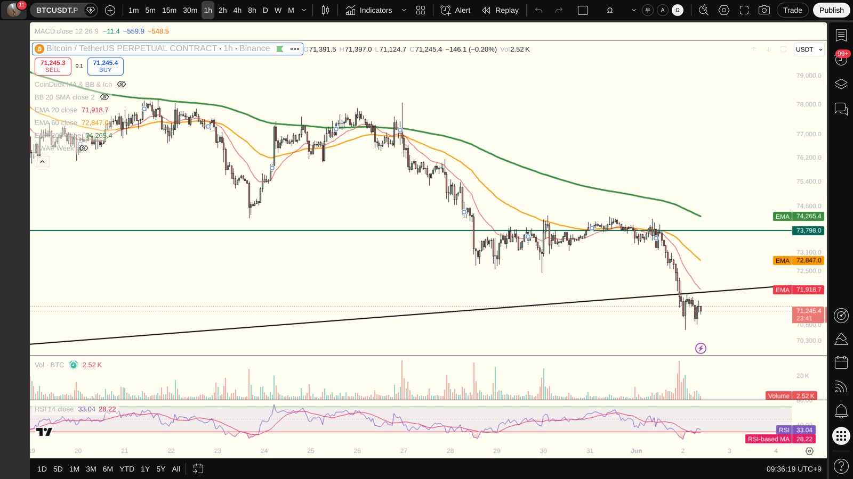Redo the last chart action
The height and width of the screenshot is (479, 853).
[559, 10]
